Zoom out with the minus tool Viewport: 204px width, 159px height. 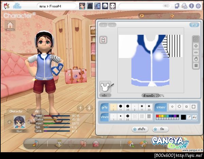tap(196, 53)
